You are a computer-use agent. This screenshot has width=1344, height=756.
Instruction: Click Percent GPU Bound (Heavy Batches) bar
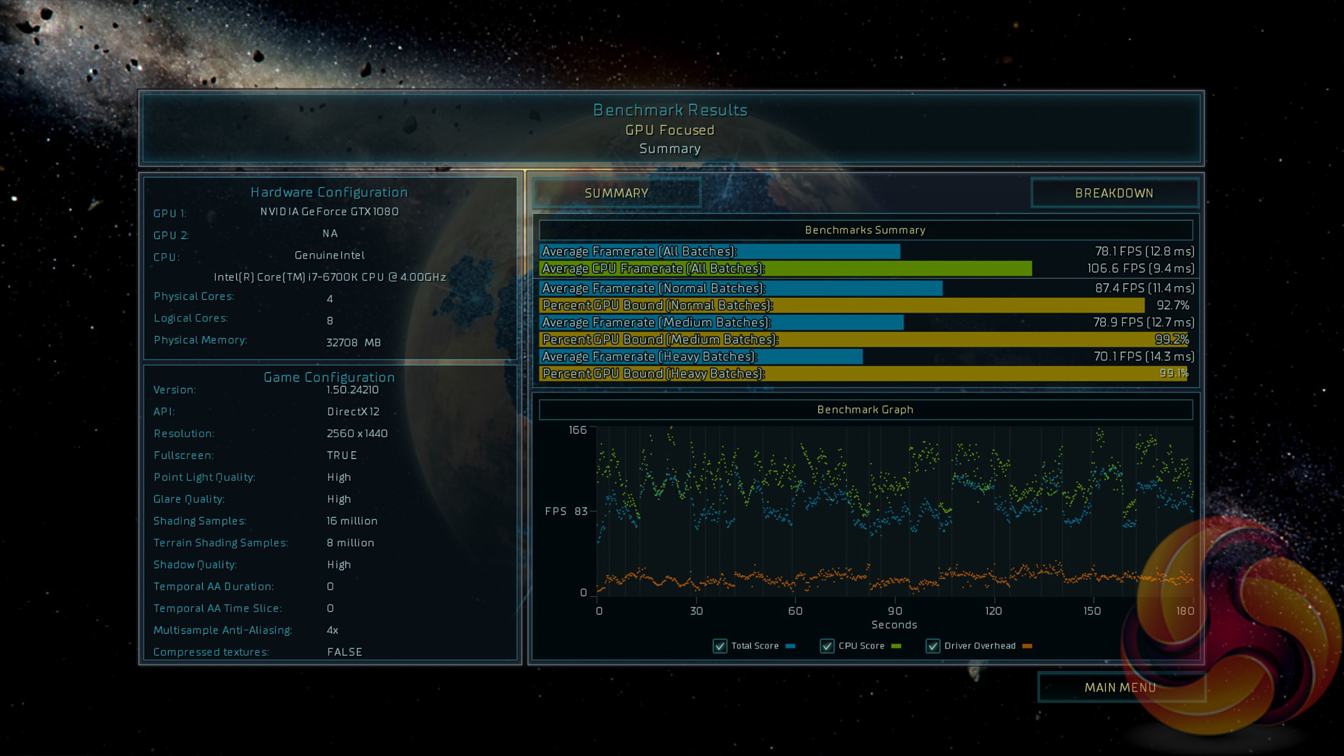(863, 373)
